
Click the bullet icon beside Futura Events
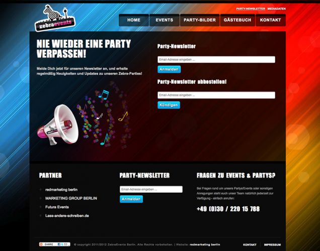40,207
